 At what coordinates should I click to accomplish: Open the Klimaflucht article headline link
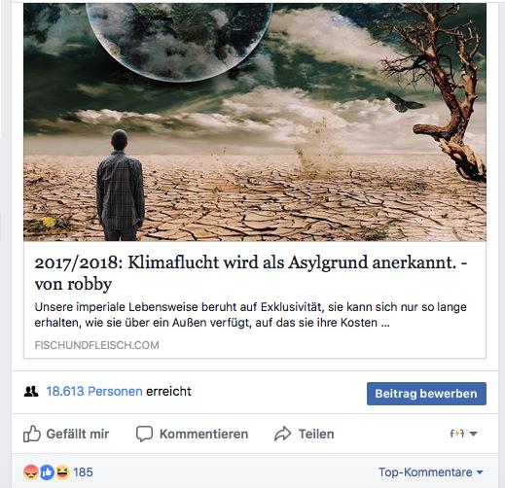[250, 273]
